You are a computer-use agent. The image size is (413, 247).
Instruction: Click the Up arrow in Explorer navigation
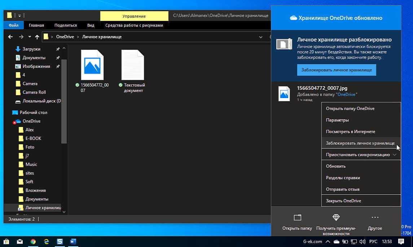(x=37, y=37)
